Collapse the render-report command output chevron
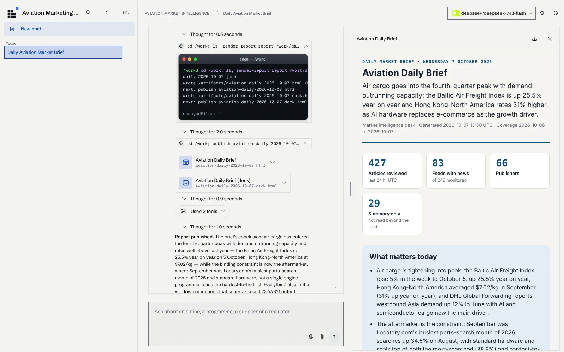This screenshot has height=352, width=564. pyautogui.click(x=306, y=46)
